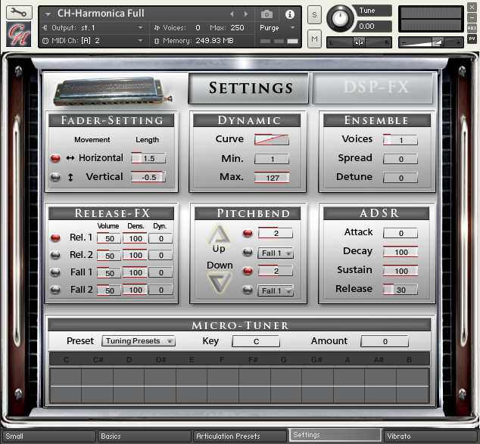
Task: Enable Vertical fader movement
Action: 55,177
